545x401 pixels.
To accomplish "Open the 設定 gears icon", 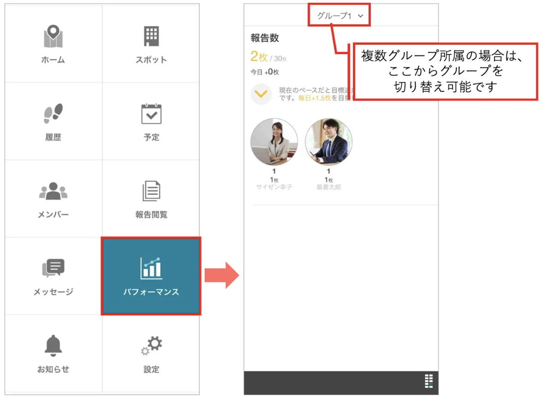I will click(151, 345).
